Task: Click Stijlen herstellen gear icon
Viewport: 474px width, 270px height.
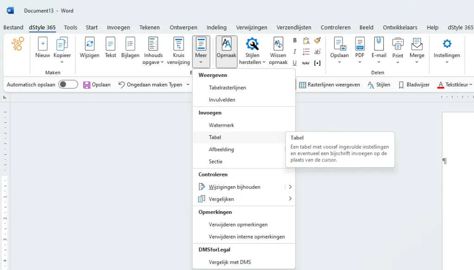Action: pyautogui.click(x=252, y=44)
